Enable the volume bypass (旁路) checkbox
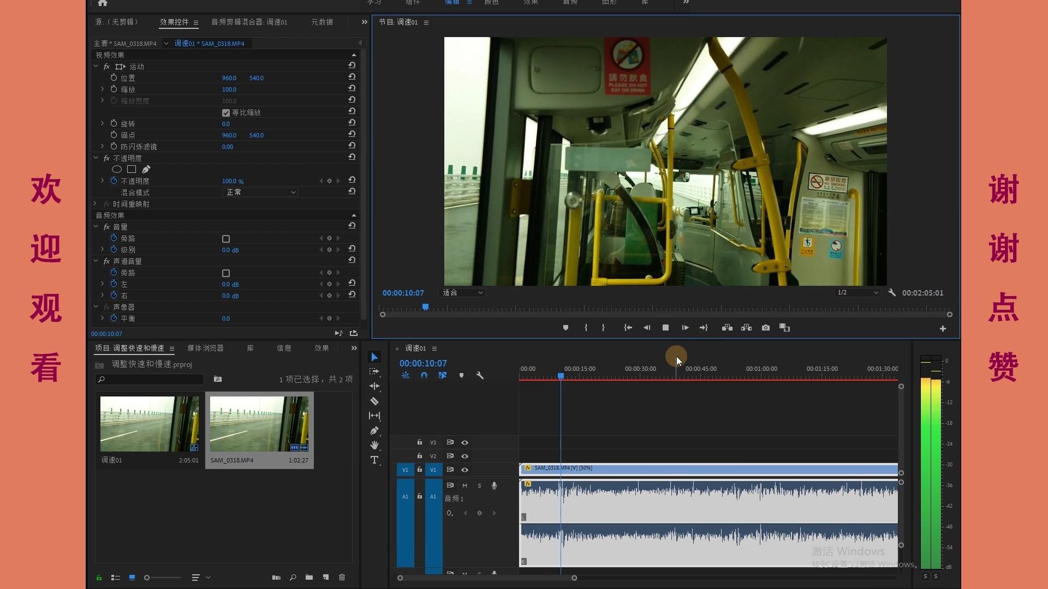Image resolution: width=1048 pixels, height=589 pixels. tap(226, 239)
